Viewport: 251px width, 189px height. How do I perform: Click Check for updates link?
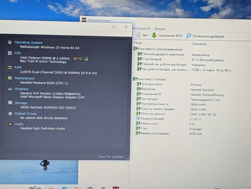[111, 157]
